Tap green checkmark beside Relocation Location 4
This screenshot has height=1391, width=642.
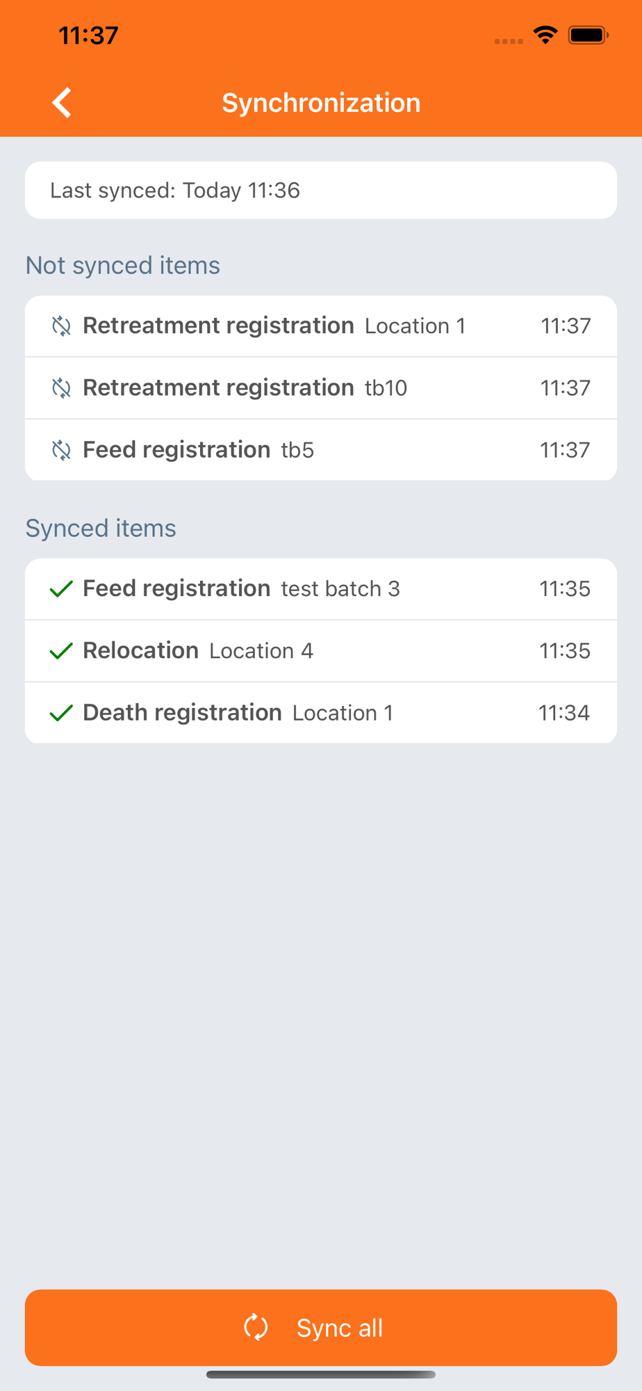(62, 651)
